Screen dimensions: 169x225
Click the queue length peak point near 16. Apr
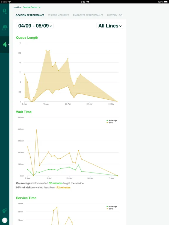pyautogui.click(x=46, y=51)
